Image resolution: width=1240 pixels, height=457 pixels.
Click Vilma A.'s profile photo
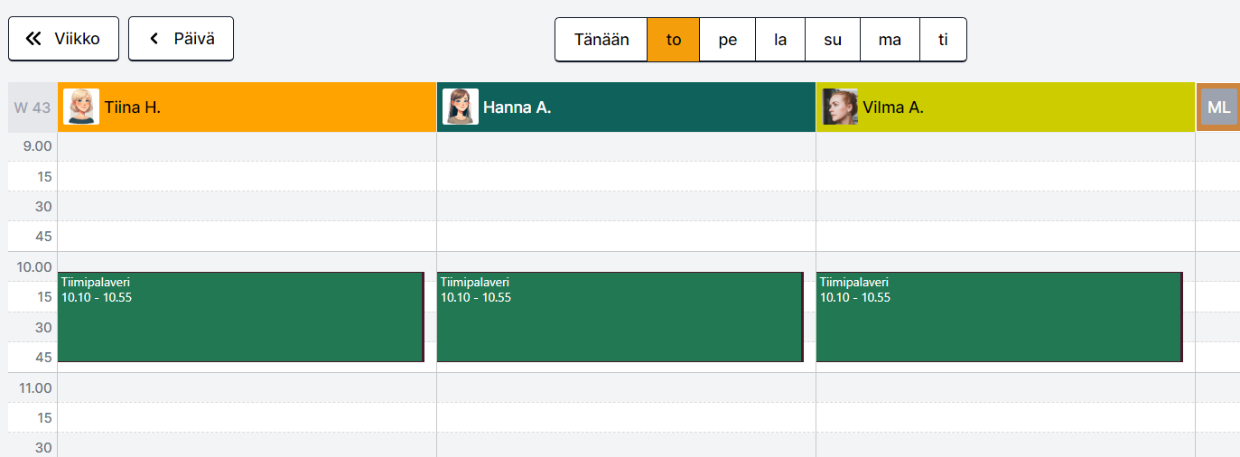[840, 107]
